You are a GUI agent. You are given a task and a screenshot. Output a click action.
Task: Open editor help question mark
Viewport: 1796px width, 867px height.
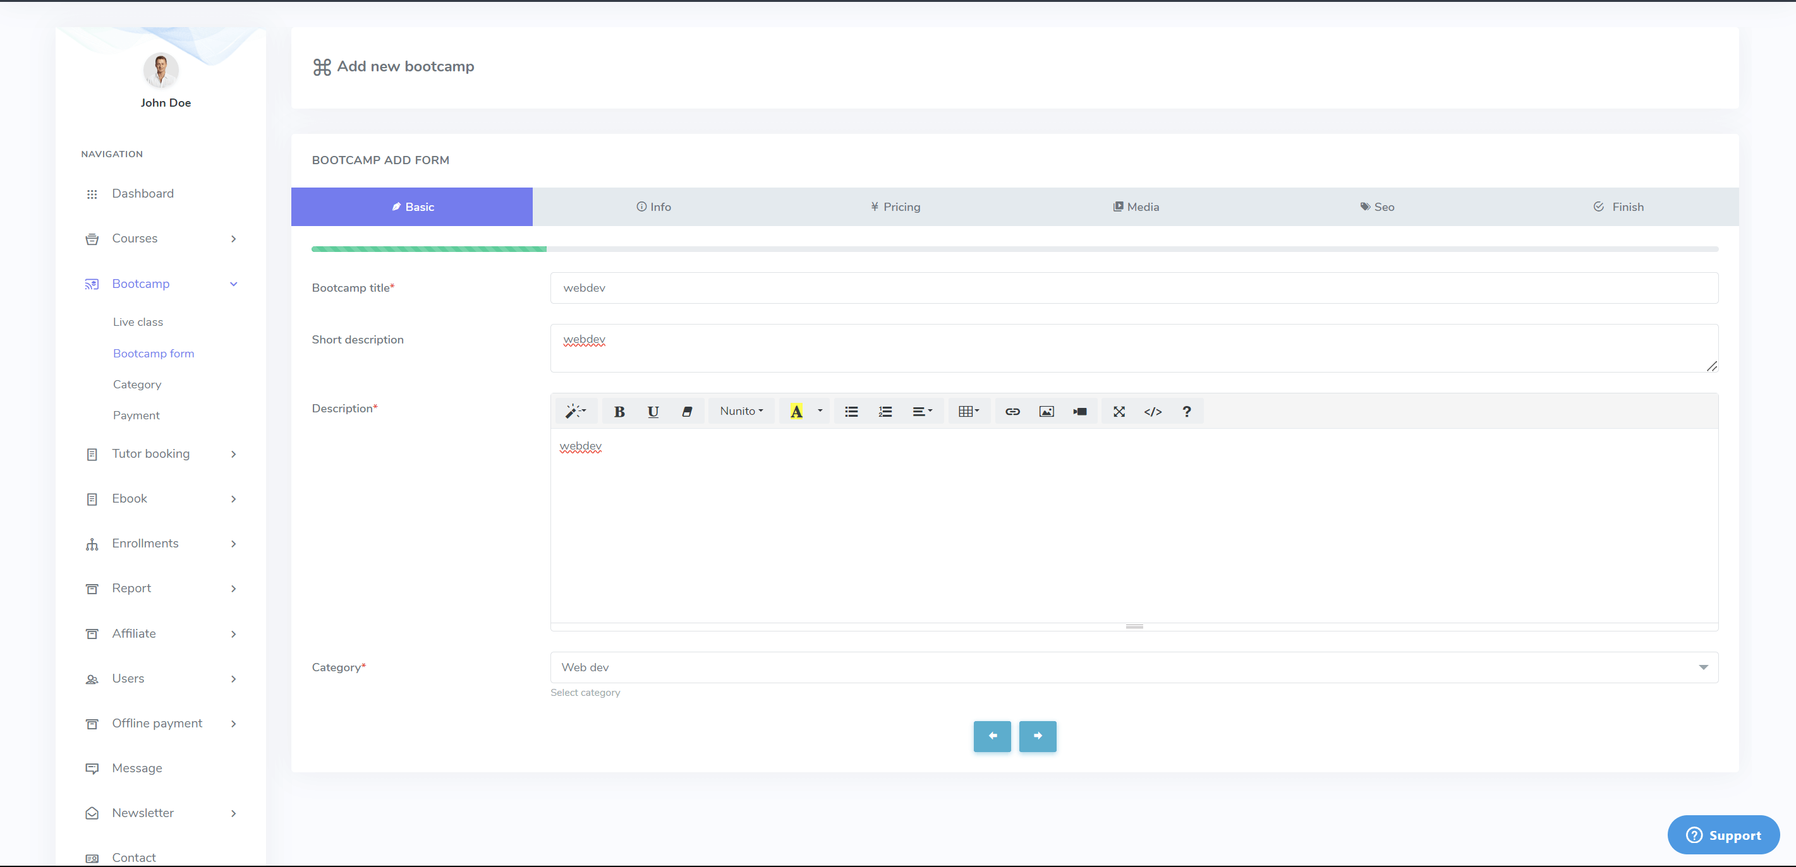pos(1186,411)
